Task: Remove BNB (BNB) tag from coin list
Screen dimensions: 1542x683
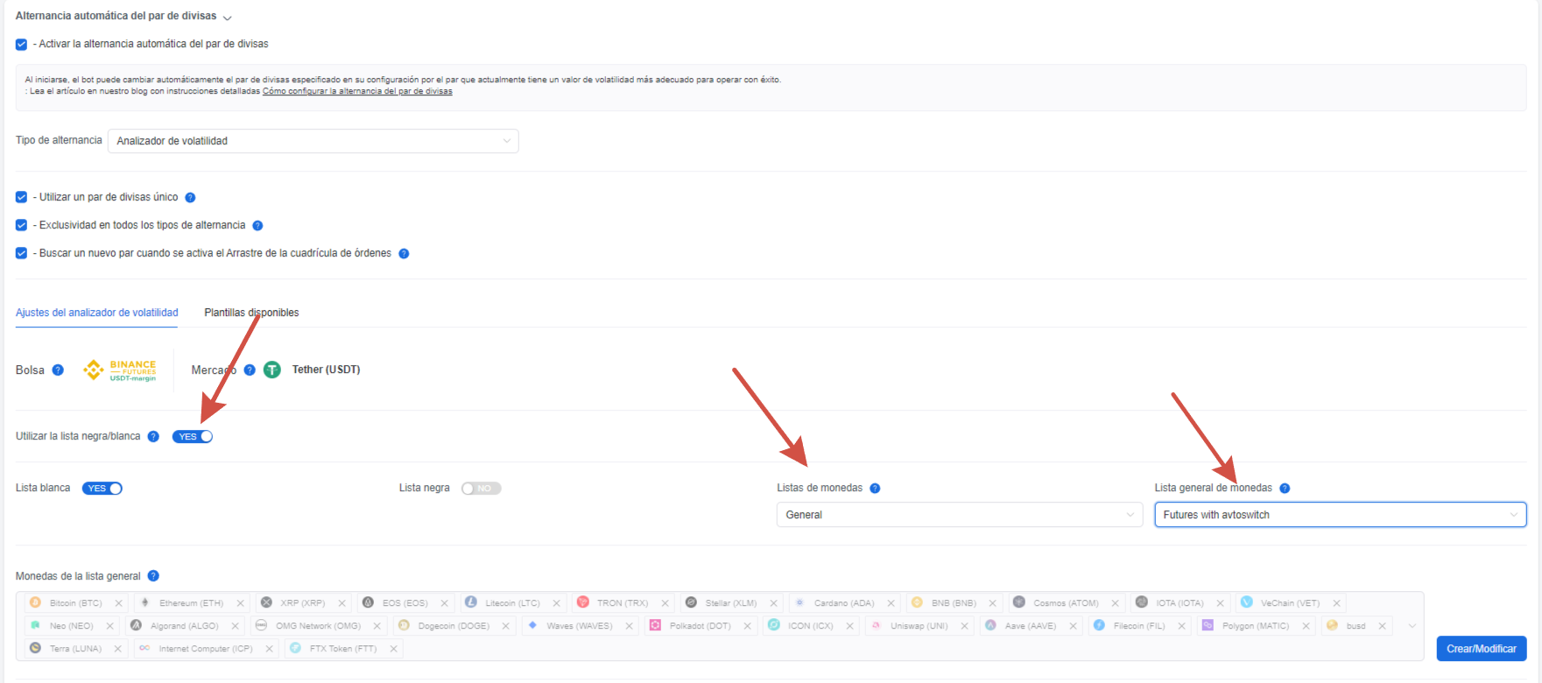Action: coord(992,603)
